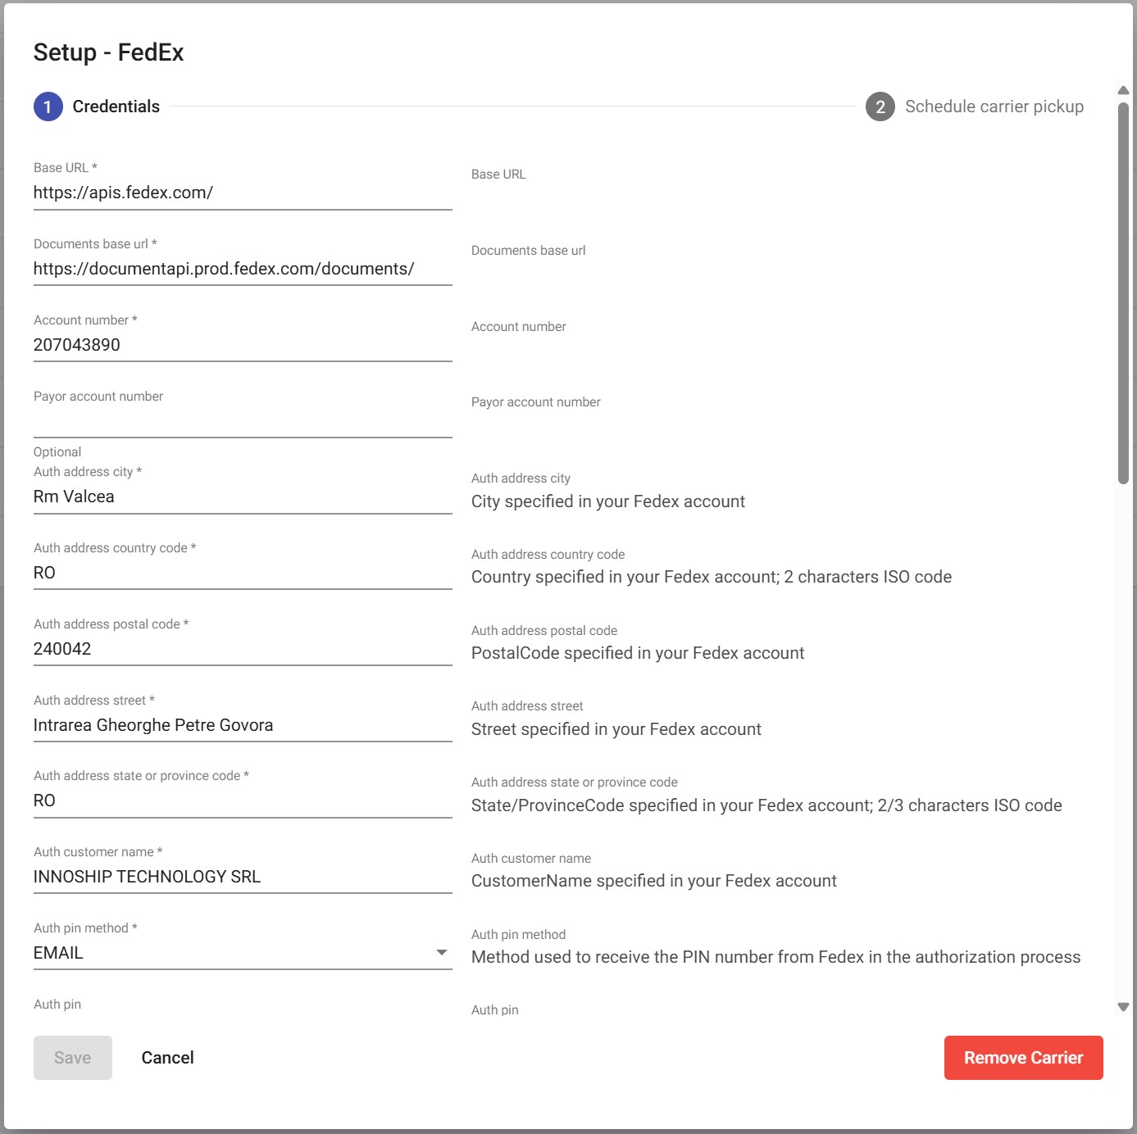Click the right-side 'Auth pin' label

495,1010
